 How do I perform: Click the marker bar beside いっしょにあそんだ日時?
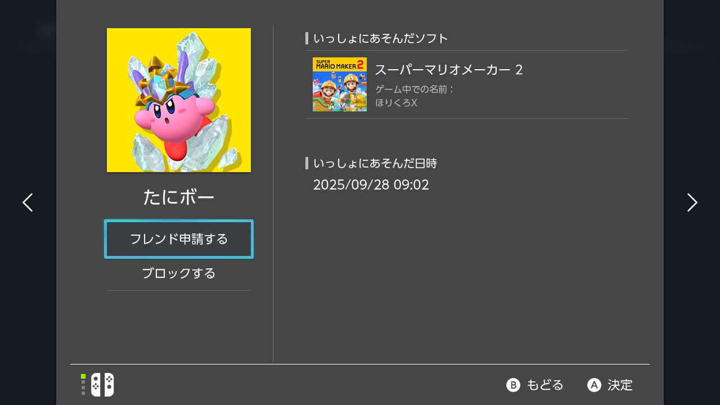click(307, 163)
